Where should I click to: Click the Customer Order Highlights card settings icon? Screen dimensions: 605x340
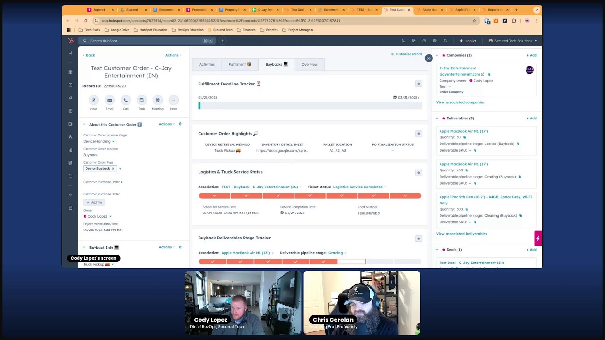(418, 134)
